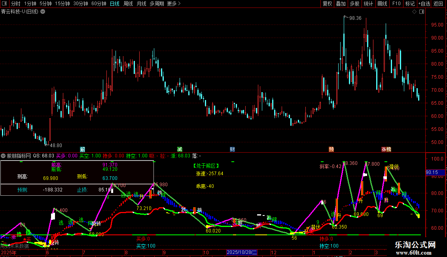Open indicator menu beside 股朋指标网
Screen dimensions: 447x257
point(3,156)
